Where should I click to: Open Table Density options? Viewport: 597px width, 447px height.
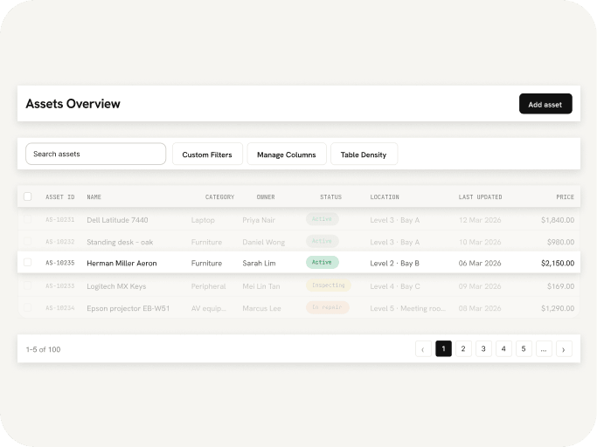(364, 155)
